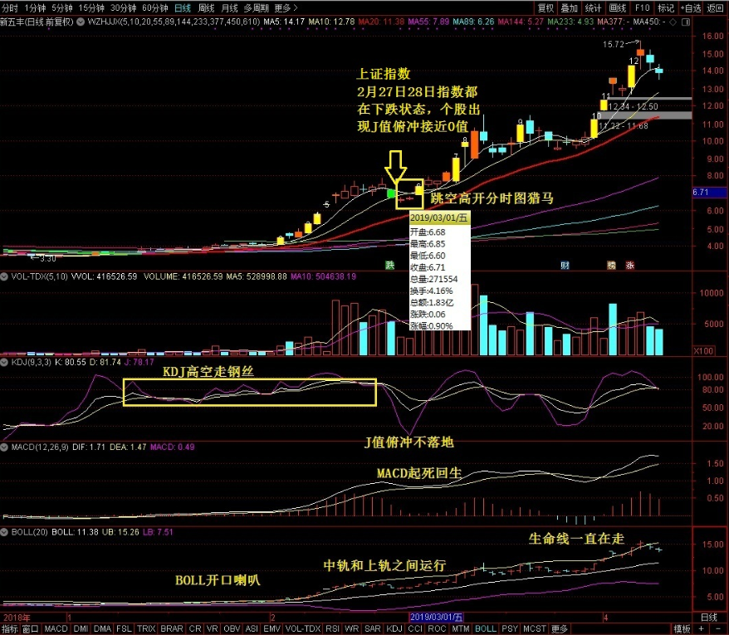Switch indicator to BRAR
This screenshot has height=635, width=729.
(172, 629)
